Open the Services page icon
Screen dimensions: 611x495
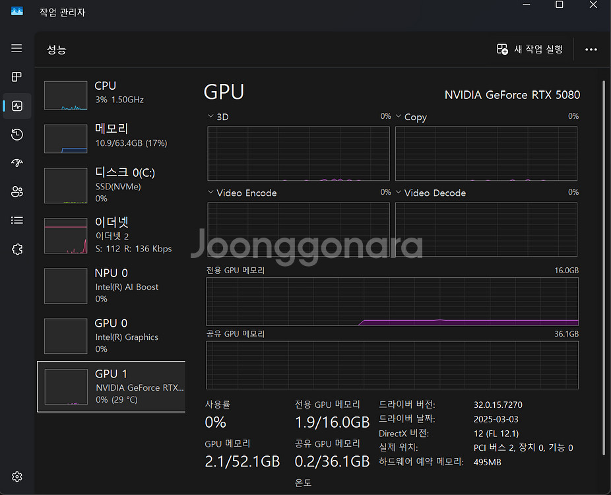(16, 249)
